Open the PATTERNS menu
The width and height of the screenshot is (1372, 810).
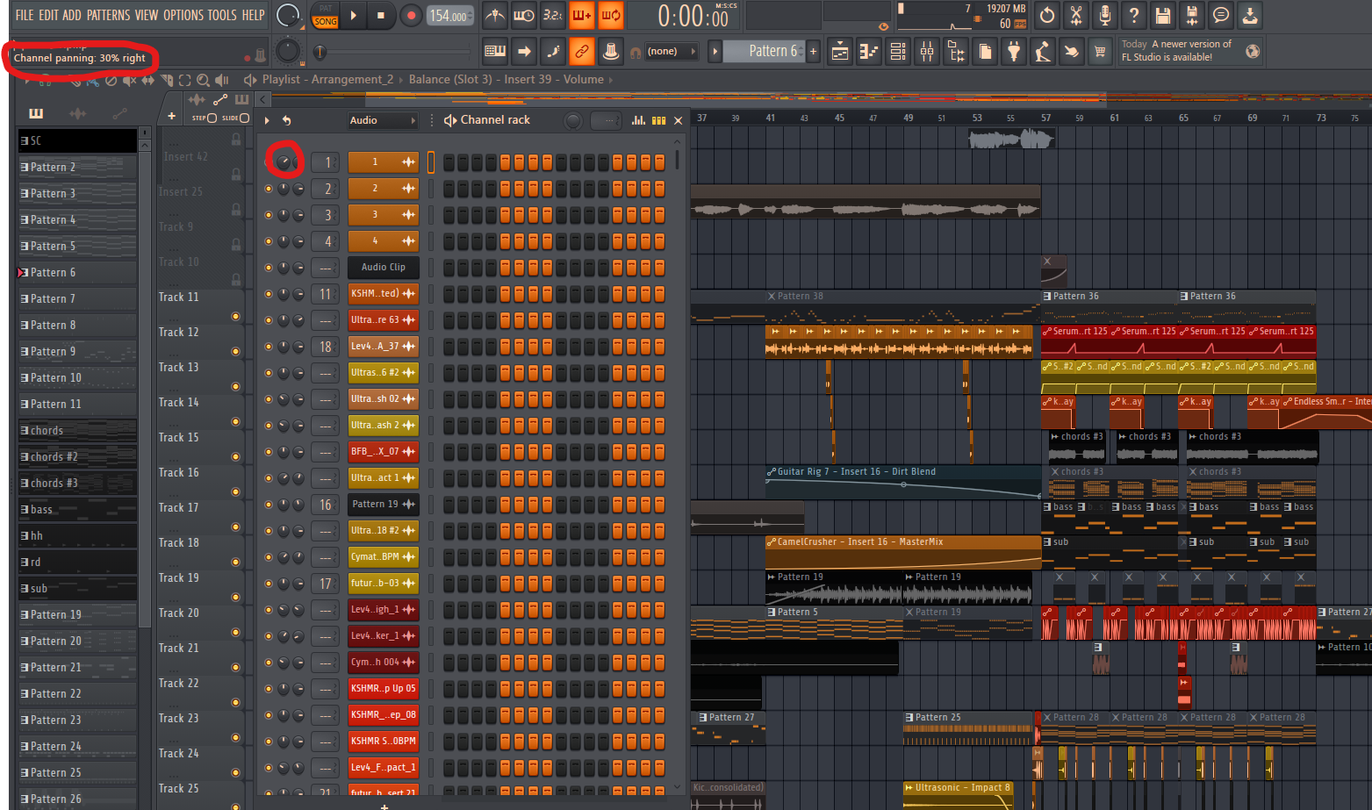108,15
